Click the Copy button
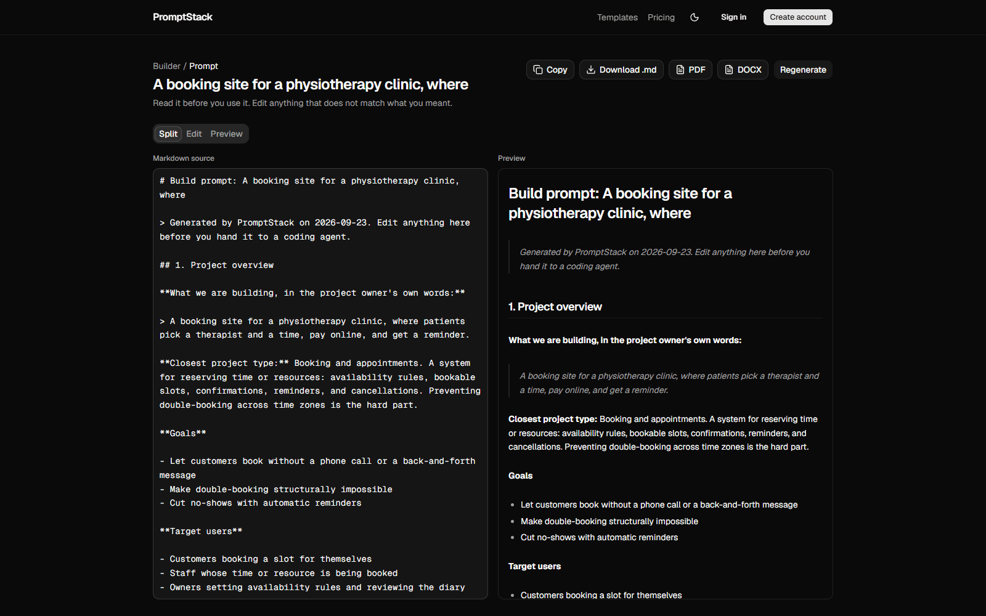The image size is (986, 616). [x=550, y=70]
